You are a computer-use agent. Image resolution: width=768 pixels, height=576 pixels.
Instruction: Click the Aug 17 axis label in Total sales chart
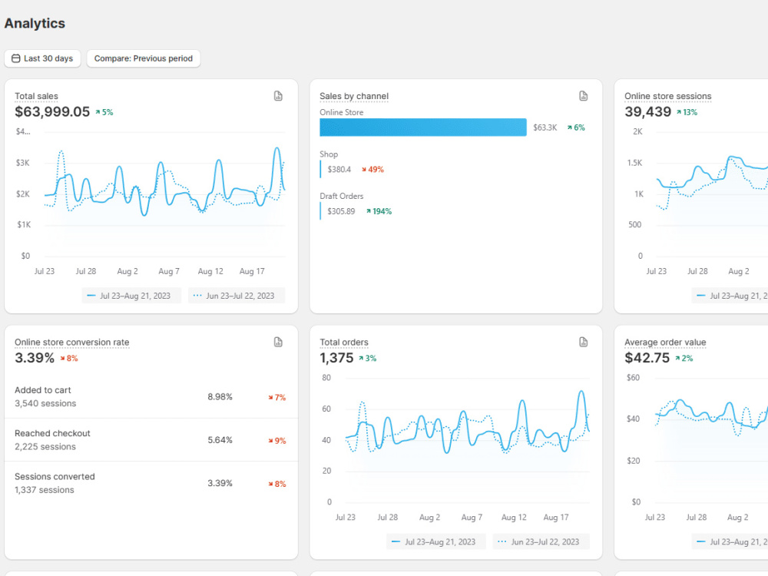(252, 271)
